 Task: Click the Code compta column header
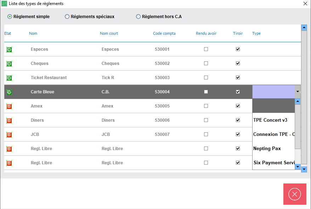click(x=164, y=33)
